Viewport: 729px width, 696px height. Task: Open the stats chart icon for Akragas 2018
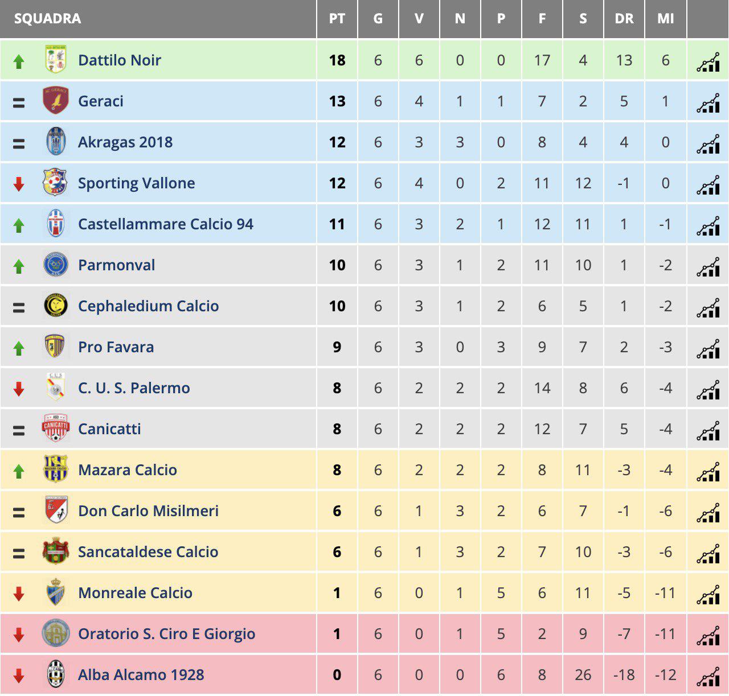708,143
